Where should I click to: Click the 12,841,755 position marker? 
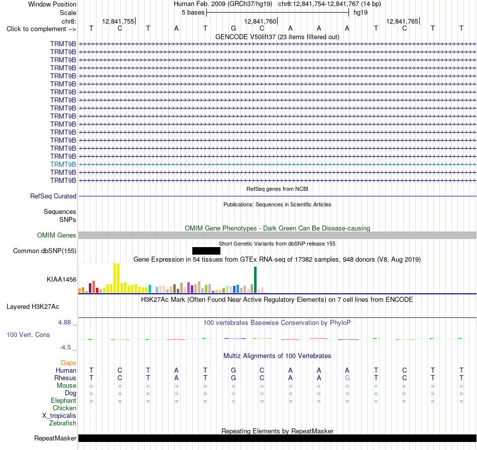(118, 21)
